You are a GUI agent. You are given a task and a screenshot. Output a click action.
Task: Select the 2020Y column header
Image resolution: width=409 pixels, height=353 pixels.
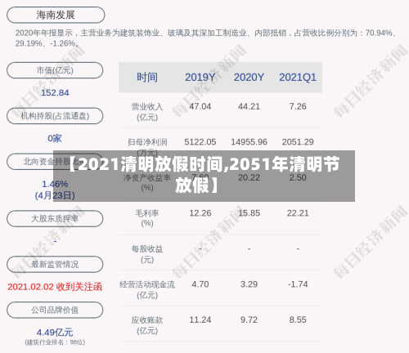[x=249, y=78]
